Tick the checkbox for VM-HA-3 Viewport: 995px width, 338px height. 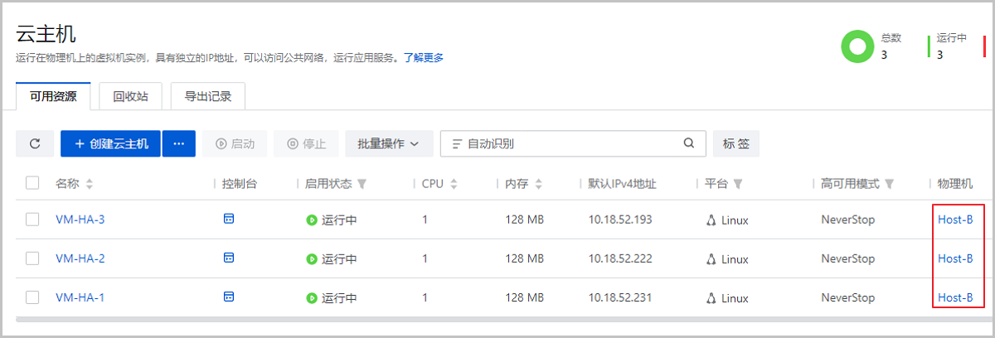pyautogui.click(x=32, y=220)
